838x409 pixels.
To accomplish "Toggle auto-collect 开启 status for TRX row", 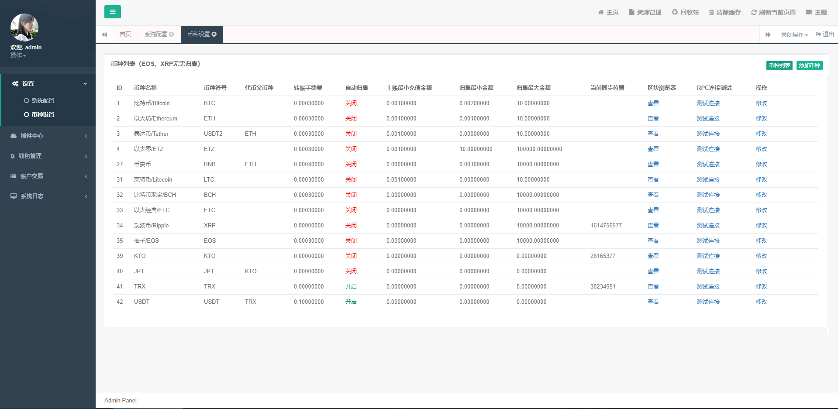I will pos(351,287).
